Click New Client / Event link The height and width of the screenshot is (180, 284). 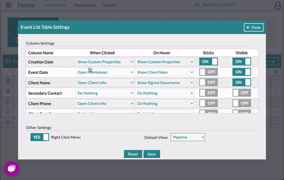click(x=214, y=5)
